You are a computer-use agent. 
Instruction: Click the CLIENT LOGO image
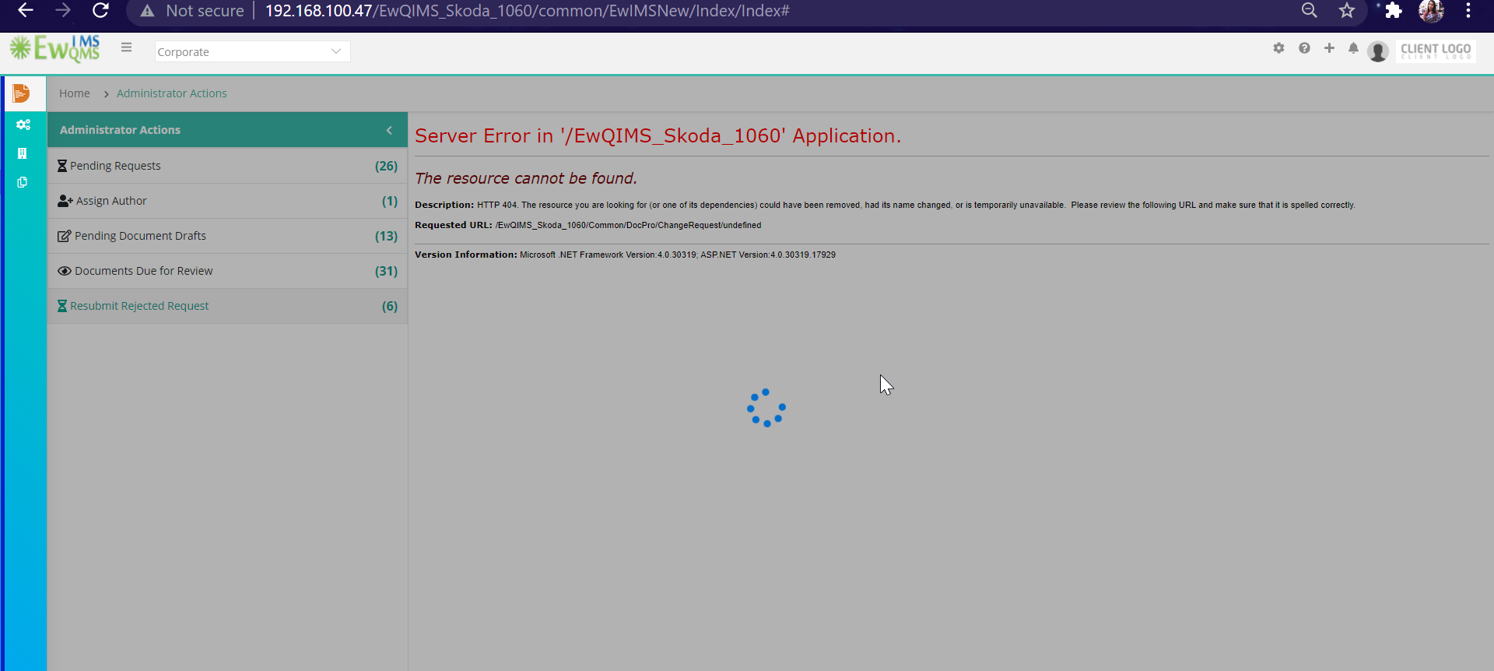[x=1436, y=51]
